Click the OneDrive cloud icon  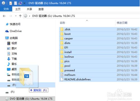[7, 31]
